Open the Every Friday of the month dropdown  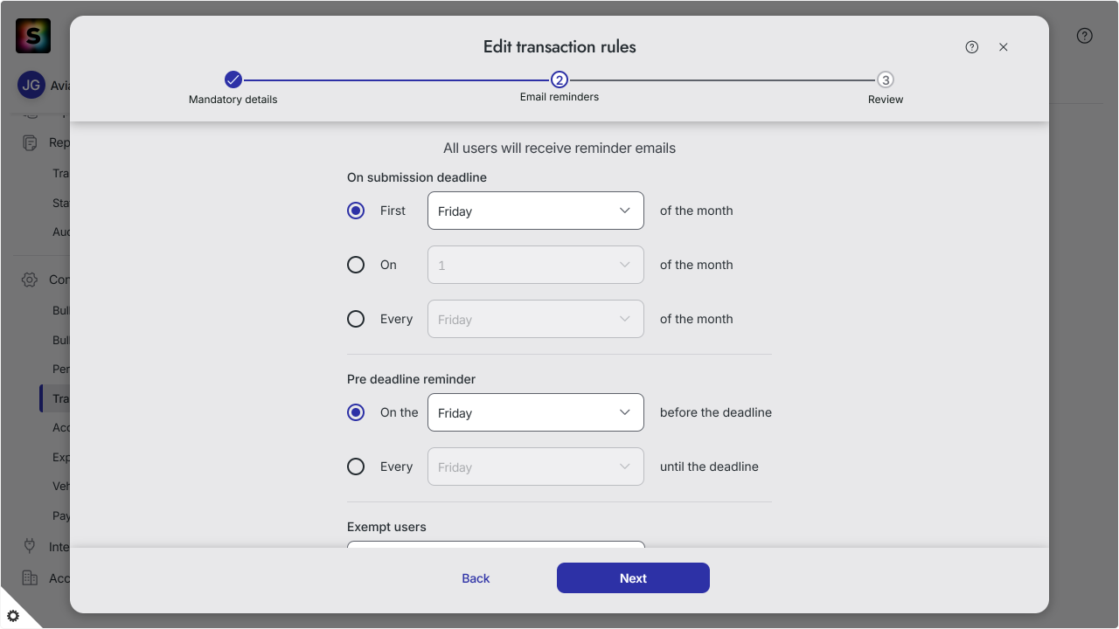tap(536, 319)
